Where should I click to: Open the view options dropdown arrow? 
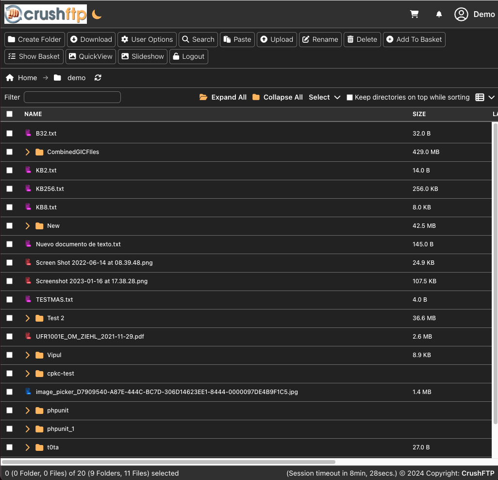point(491,97)
